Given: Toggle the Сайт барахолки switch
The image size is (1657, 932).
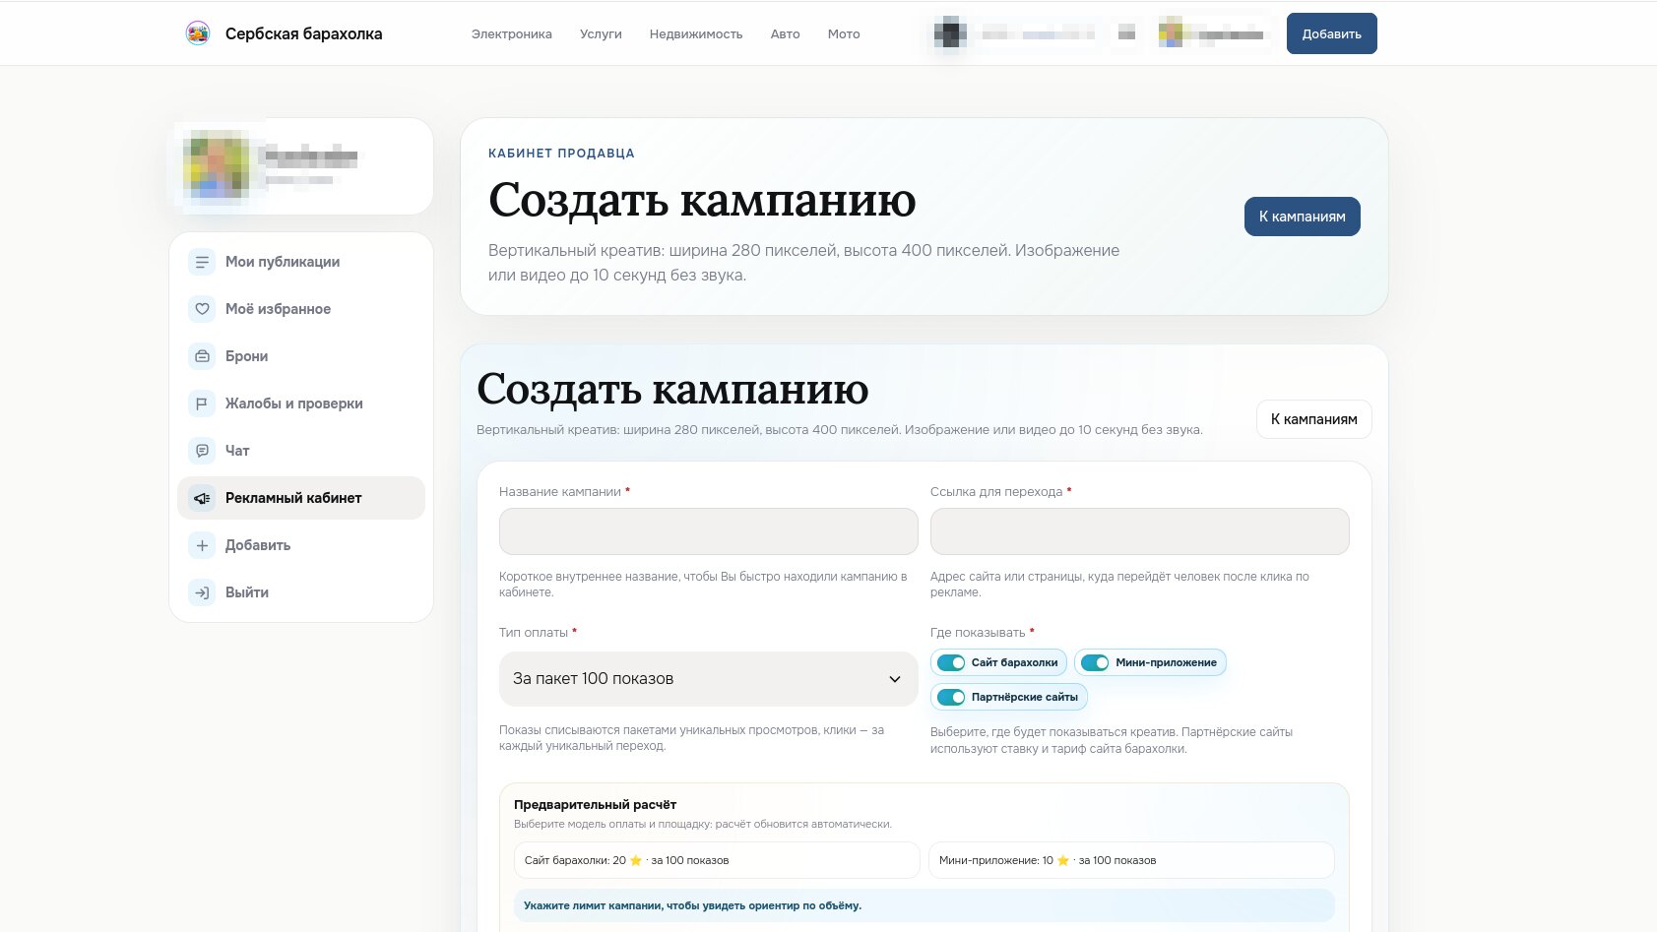Looking at the screenshot, I should (951, 662).
